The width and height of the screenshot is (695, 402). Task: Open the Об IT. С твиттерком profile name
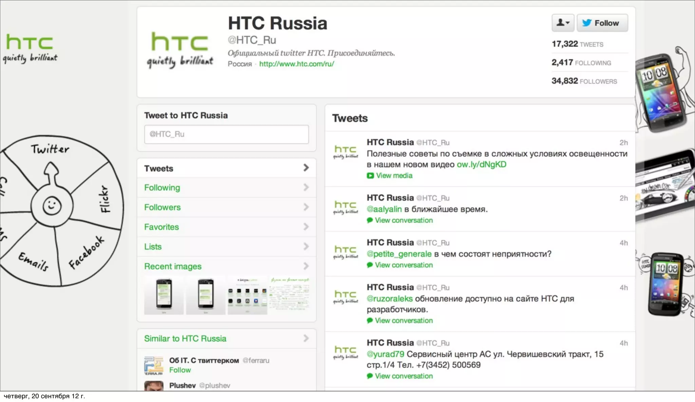204,361
